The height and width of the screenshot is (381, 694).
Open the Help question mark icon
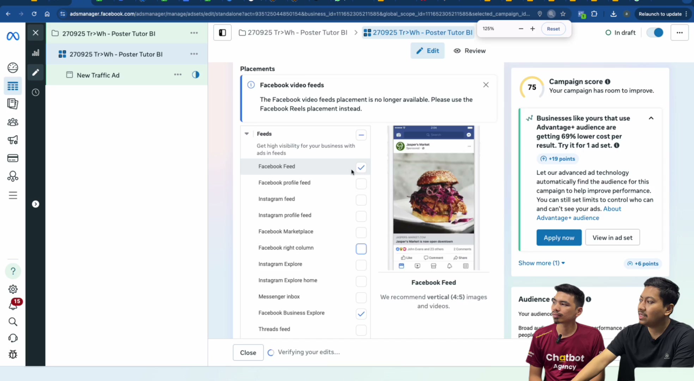click(13, 271)
